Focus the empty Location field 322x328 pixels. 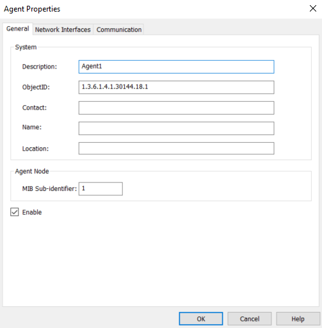[x=176, y=149]
